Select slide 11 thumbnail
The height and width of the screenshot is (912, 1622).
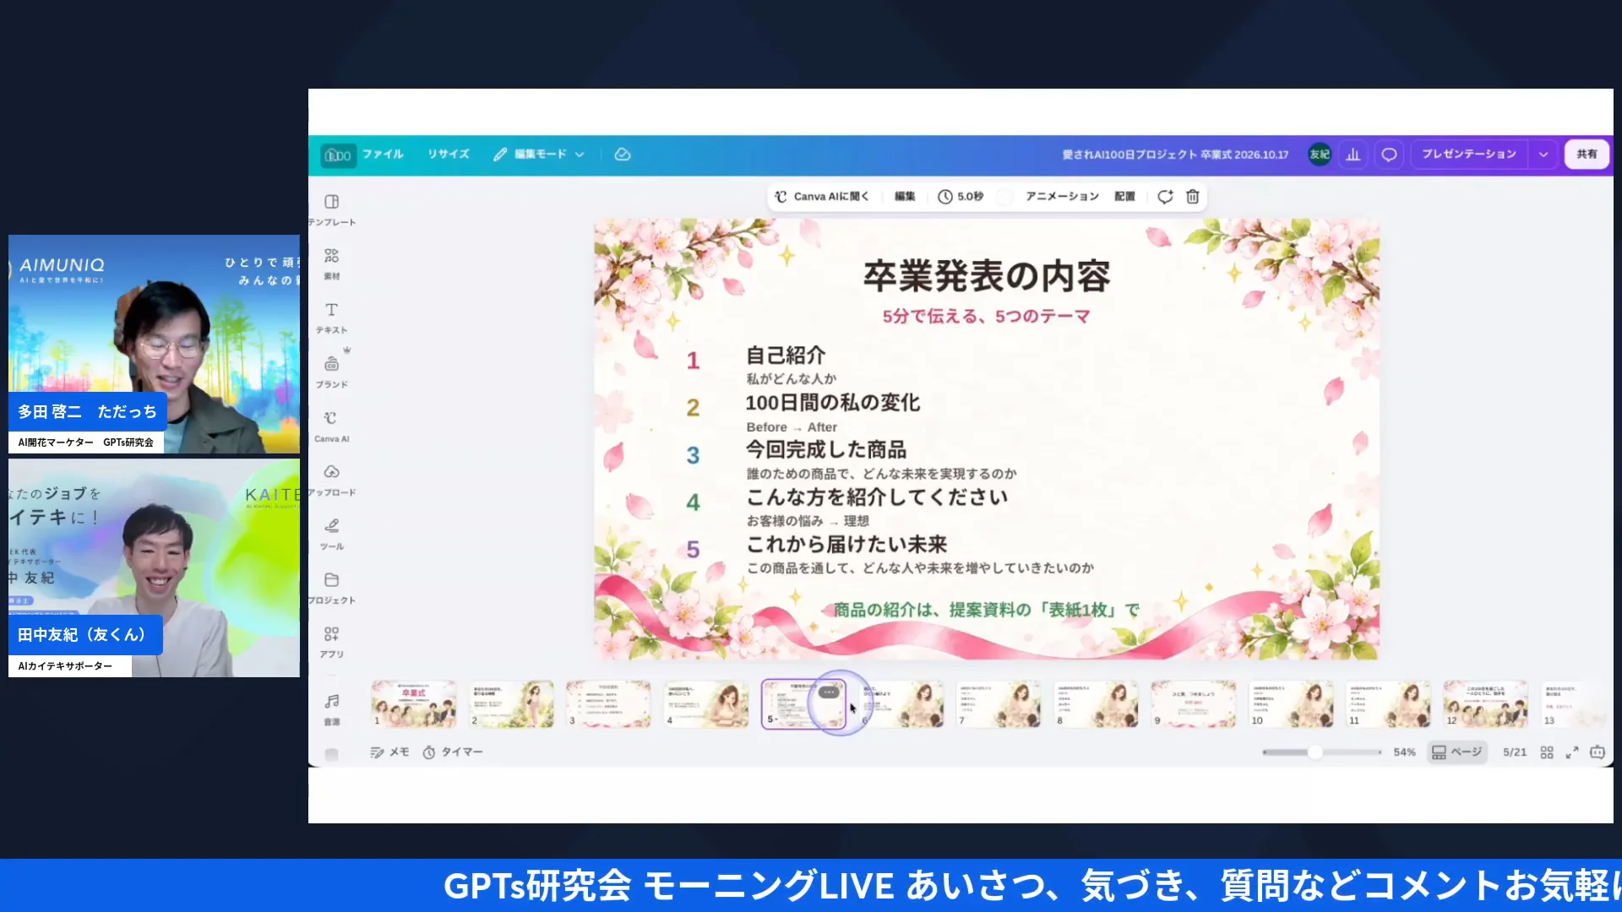1389,704
